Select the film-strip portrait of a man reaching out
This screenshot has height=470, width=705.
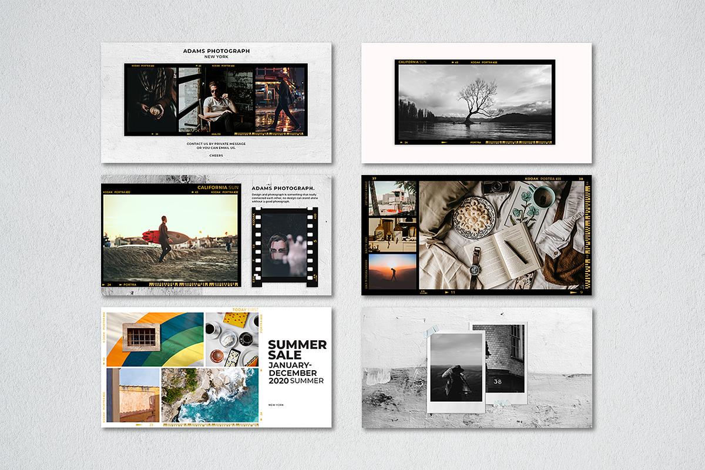click(285, 244)
